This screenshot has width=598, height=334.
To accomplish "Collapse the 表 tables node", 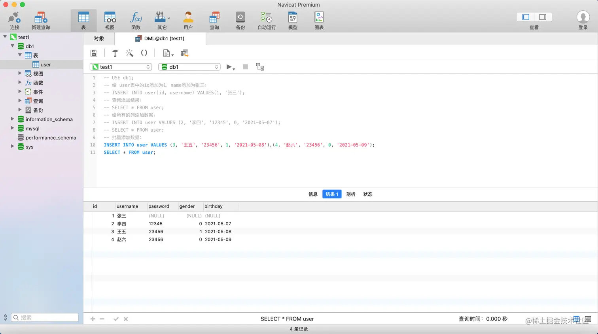I will tap(20, 55).
